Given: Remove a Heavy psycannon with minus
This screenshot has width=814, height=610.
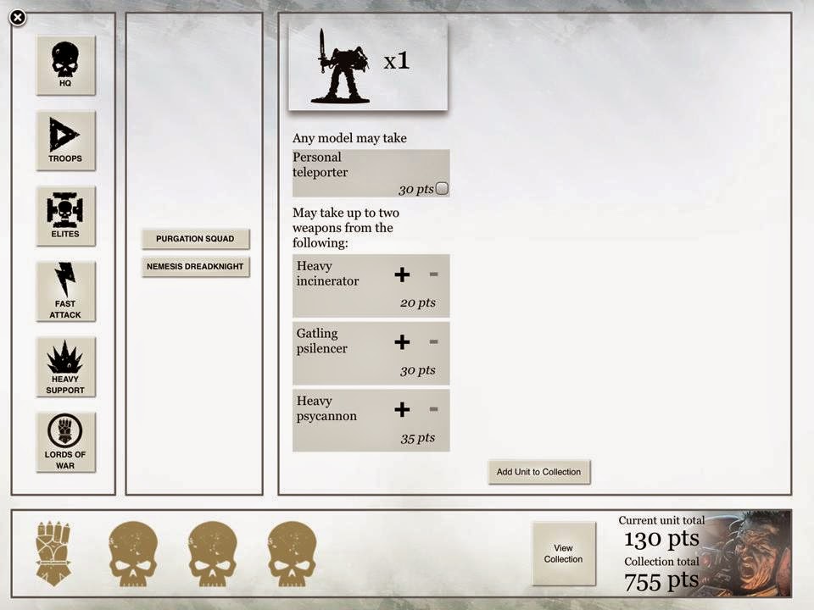Looking at the screenshot, I should pyautogui.click(x=433, y=408).
